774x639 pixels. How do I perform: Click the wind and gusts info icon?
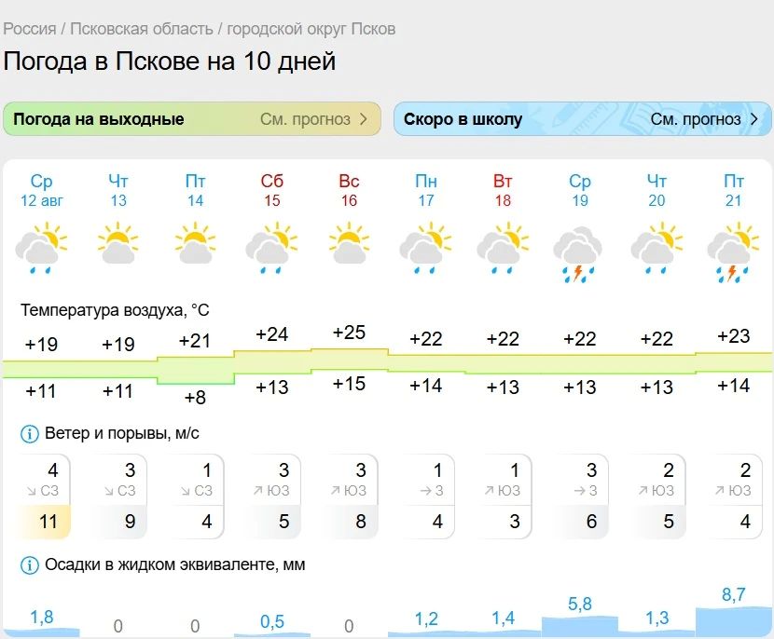pyautogui.click(x=29, y=434)
